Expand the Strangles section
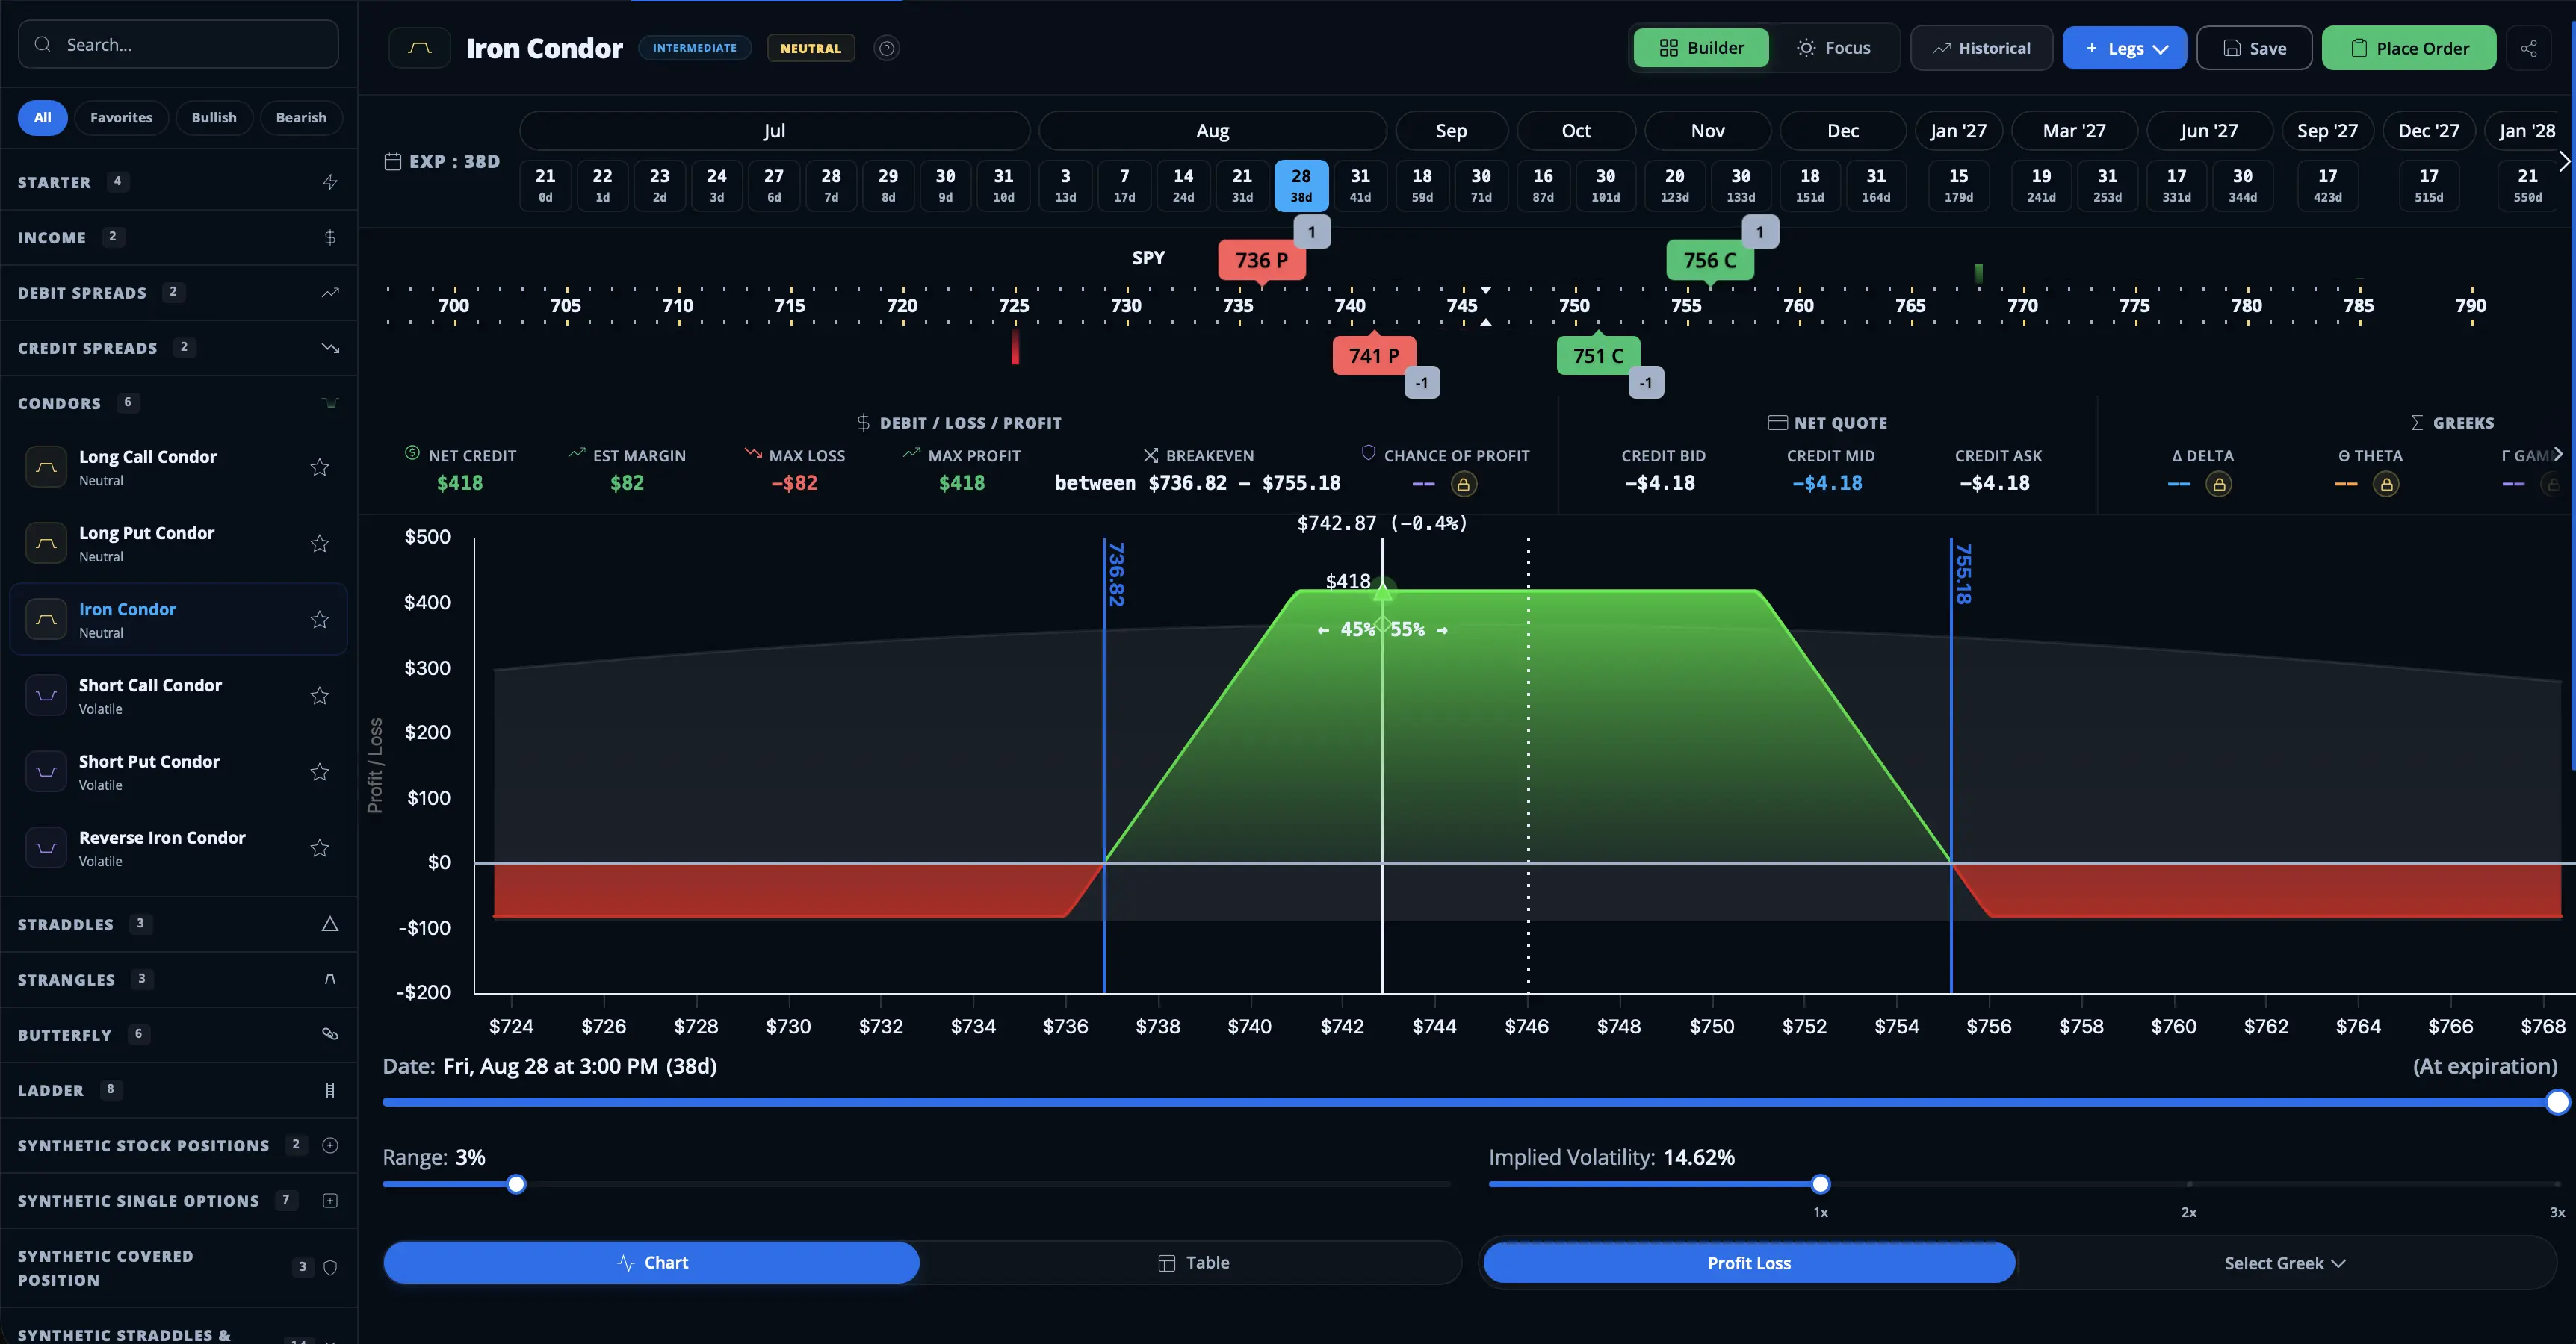Image resolution: width=2576 pixels, height=1344 pixels. 179,980
